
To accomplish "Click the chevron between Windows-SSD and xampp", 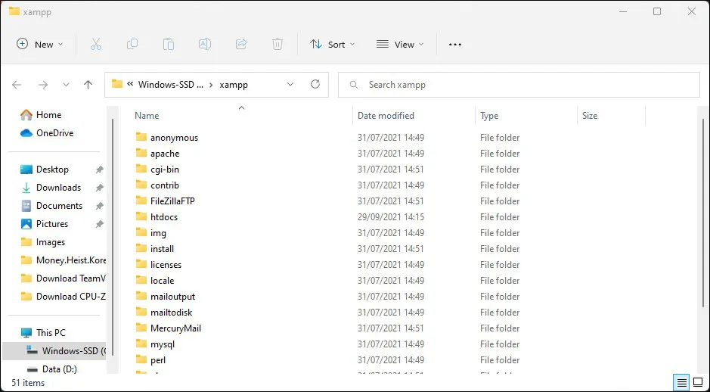I will [211, 85].
